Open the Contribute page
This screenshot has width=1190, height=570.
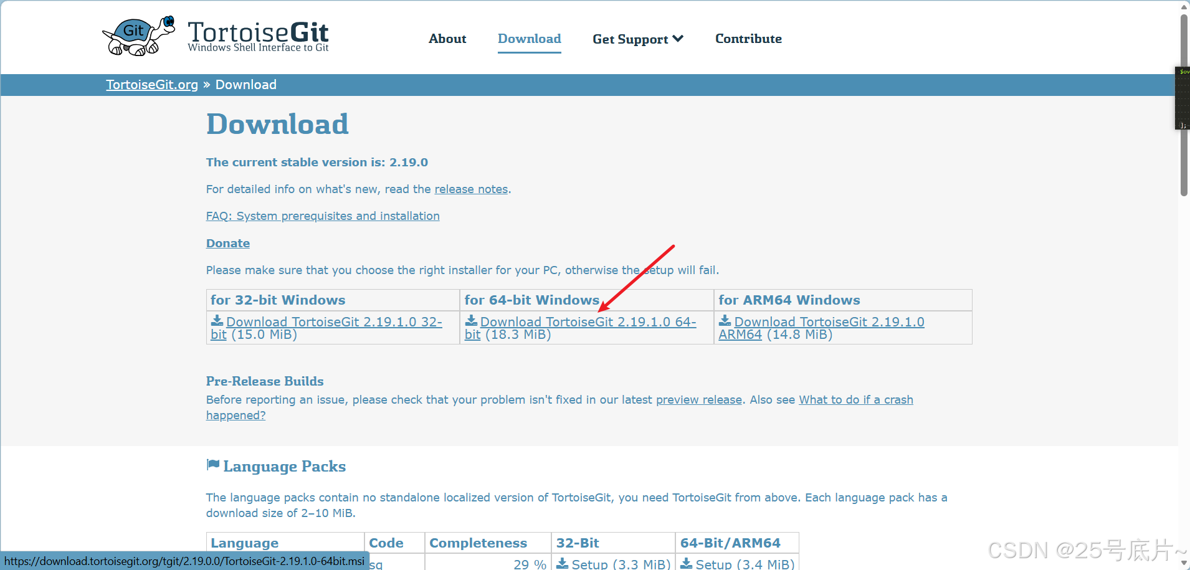coord(748,39)
